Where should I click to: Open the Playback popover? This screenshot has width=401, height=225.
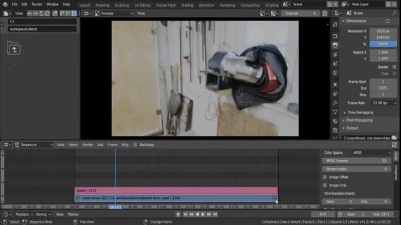click(24, 214)
